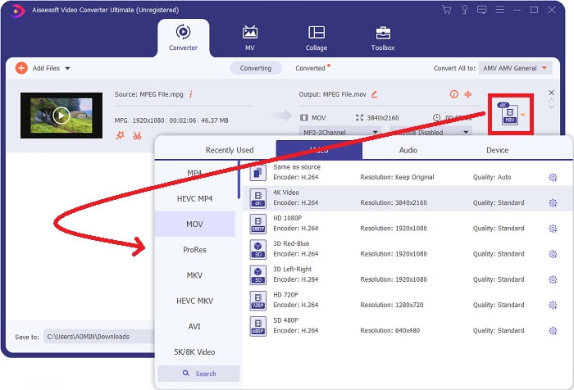Open the MOV output format icon

pyautogui.click(x=510, y=114)
